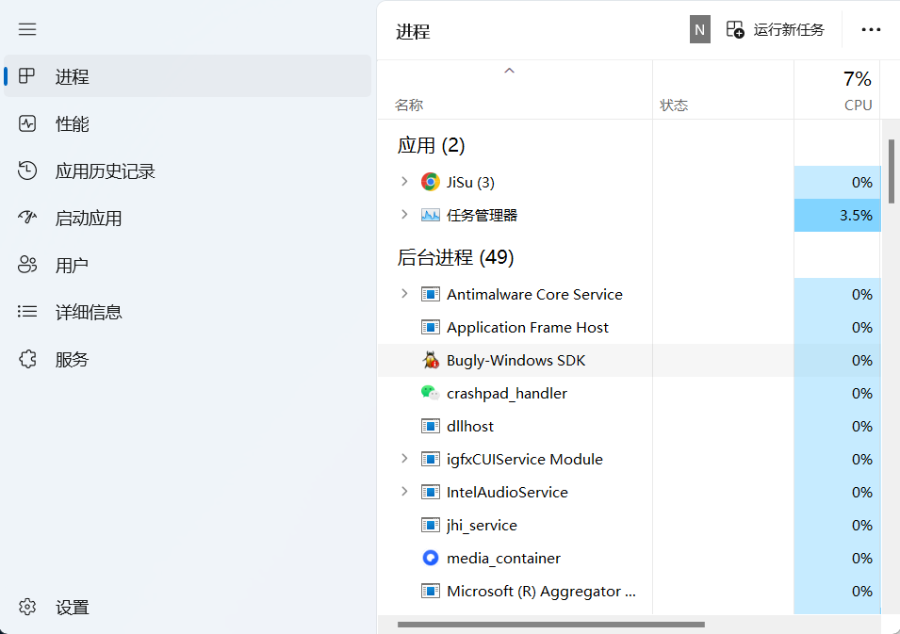Screen dimensions: 900x634
Task: Click the crashpad_handler WeChat icon
Action: [x=430, y=393]
